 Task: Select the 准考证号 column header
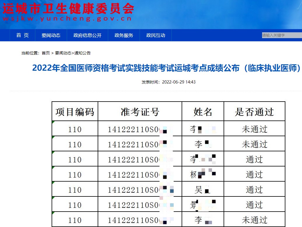140,111
